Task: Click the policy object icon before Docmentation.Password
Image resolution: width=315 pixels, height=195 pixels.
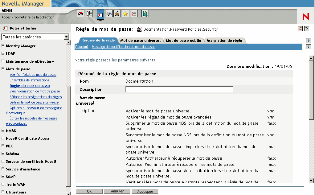Action: point(139,29)
